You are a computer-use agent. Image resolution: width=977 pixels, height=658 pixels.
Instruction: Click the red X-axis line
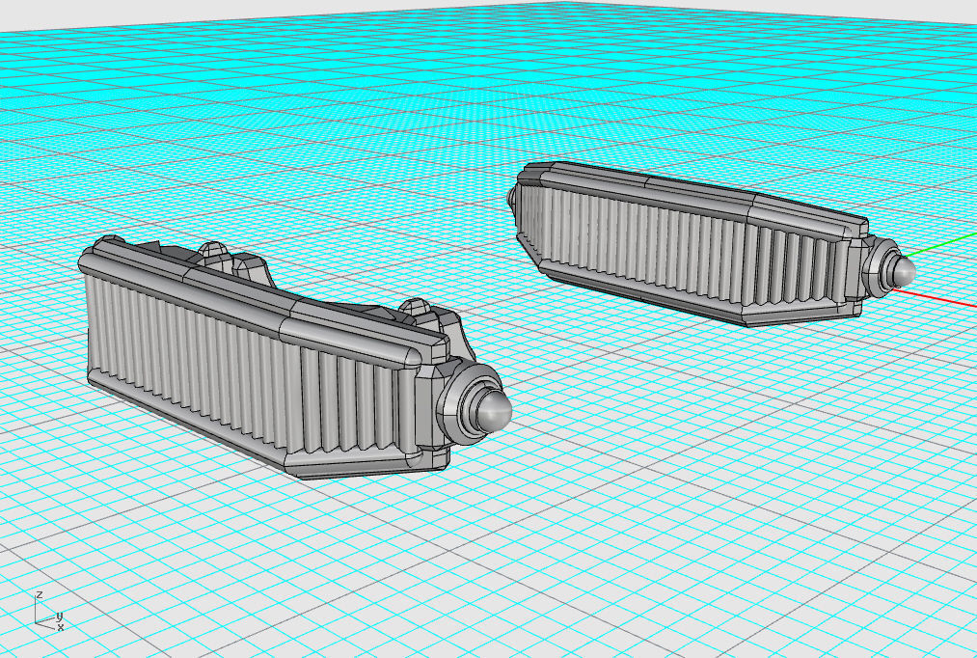tap(935, 298)
